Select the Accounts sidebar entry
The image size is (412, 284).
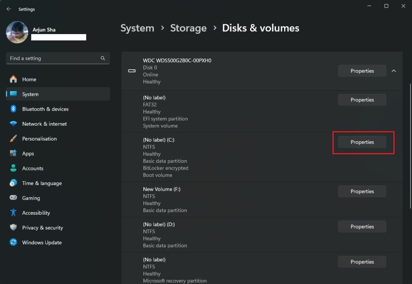[x=33, y=168]
